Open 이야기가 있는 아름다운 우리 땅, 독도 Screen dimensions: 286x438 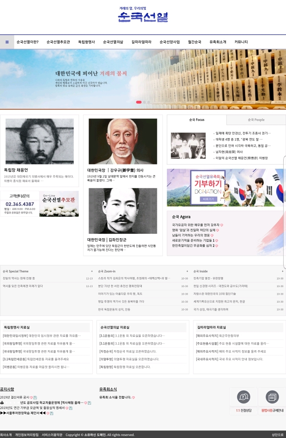(x=120, y=294)
